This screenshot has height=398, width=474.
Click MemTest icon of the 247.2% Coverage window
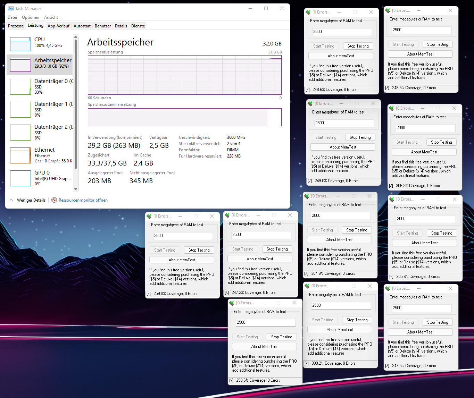click(227, 215)
